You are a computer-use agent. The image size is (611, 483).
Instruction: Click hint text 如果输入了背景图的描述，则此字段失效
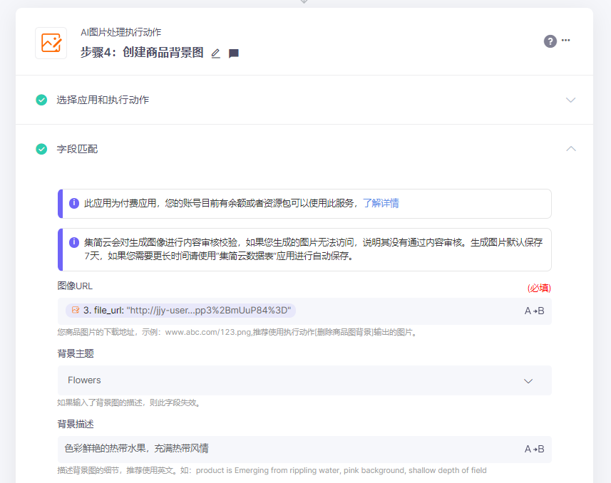[130, 402]
